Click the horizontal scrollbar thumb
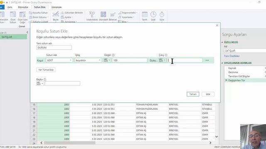This screenshot has width=266, height=149. point(69,143)
